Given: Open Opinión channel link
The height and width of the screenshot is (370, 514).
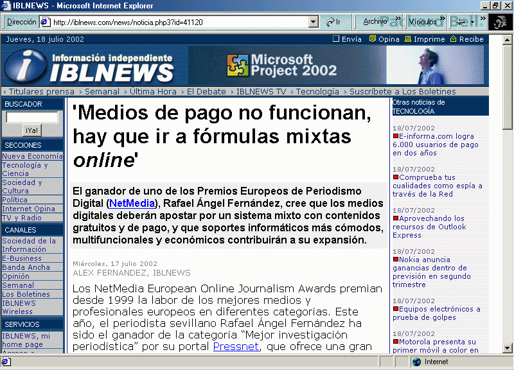Looking at the screenshot, I should coord(15,276).
